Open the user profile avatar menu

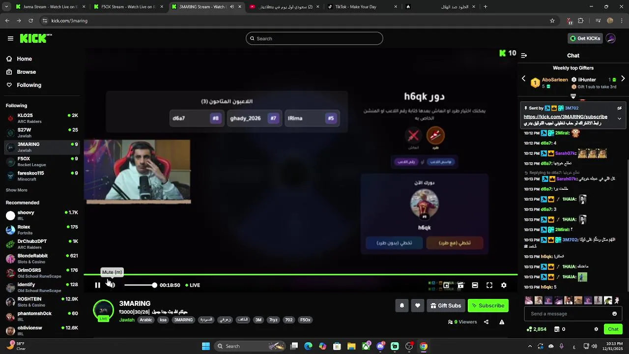click(x=611, y=38)
